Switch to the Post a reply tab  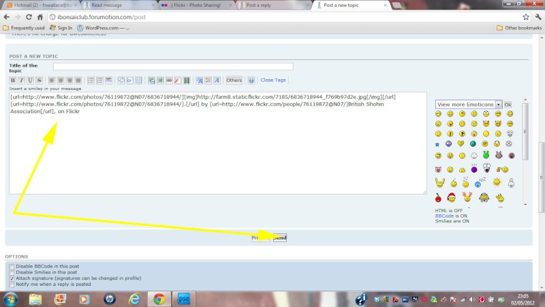coord(274,5)
